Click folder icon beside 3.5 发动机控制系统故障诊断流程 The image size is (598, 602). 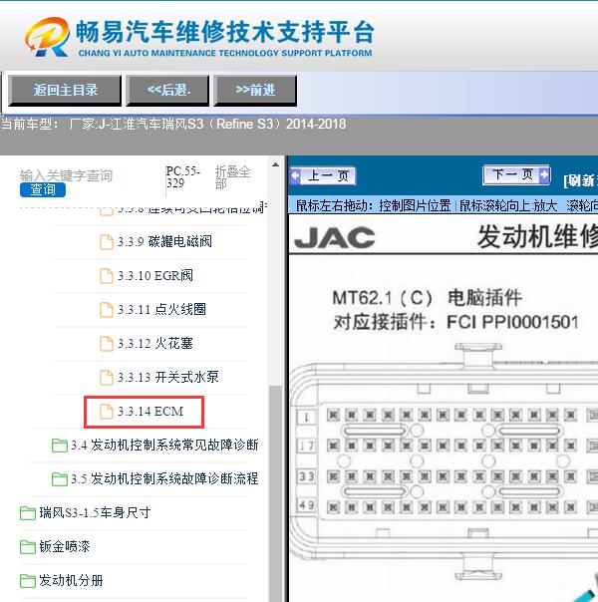(60, 479)
